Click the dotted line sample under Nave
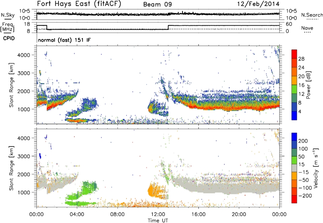 coord(307,33)
